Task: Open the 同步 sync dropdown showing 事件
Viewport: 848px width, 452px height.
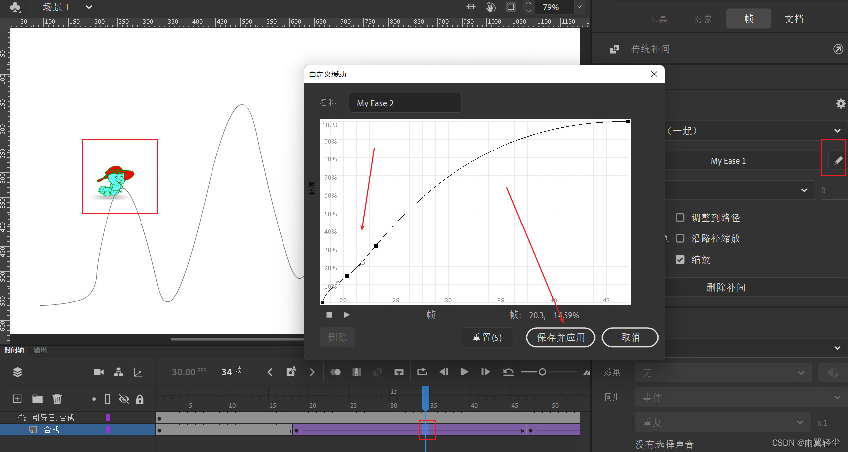Action: point(741,397)
